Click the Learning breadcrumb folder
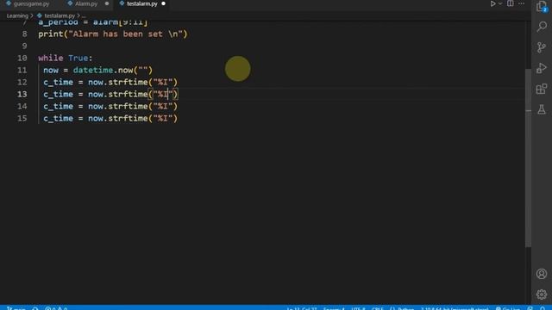552x310 pixels. point(17,15)
